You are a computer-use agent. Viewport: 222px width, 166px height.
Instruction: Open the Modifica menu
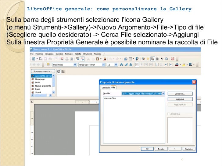point(39,54)
